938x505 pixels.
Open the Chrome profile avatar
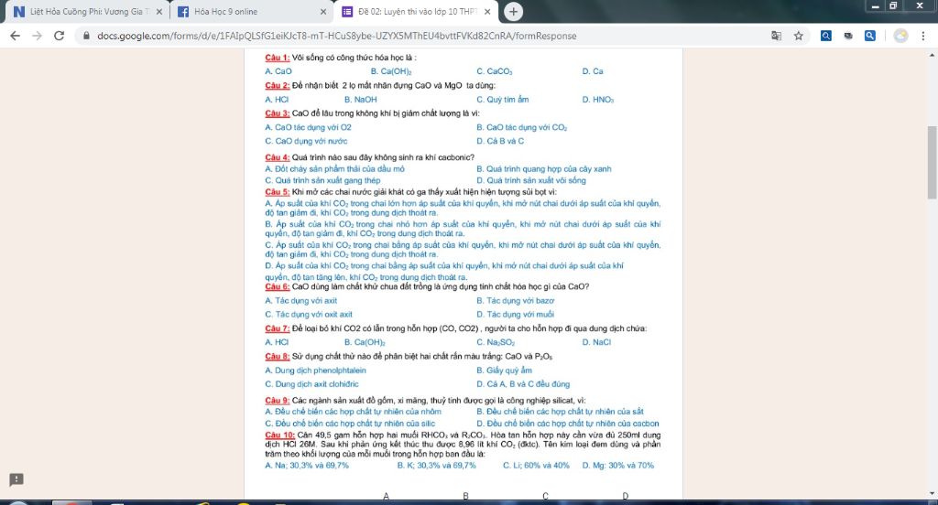900,36
